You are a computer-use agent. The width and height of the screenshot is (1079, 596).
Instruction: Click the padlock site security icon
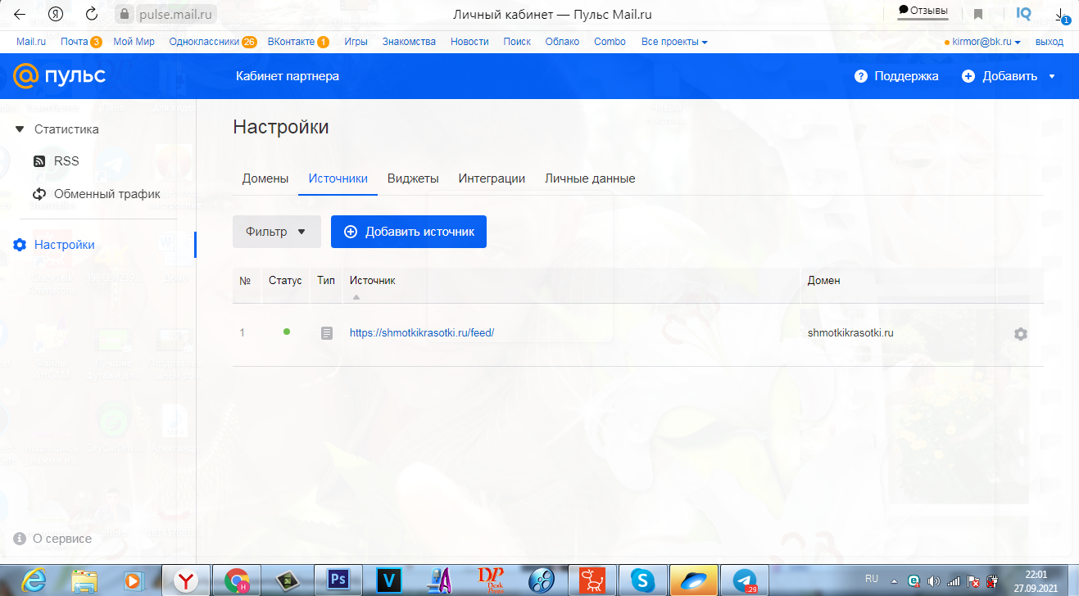coord(125,14)
